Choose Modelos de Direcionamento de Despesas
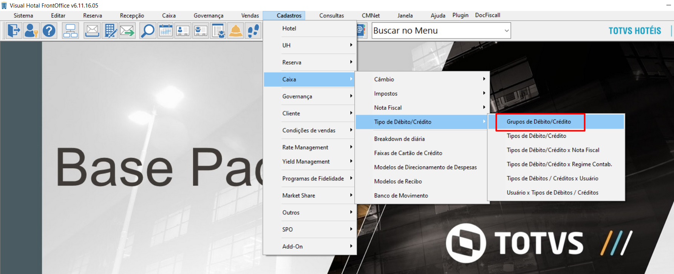This screenshot has height=274, width=674. pyautogui.click(x=422, y=167)
